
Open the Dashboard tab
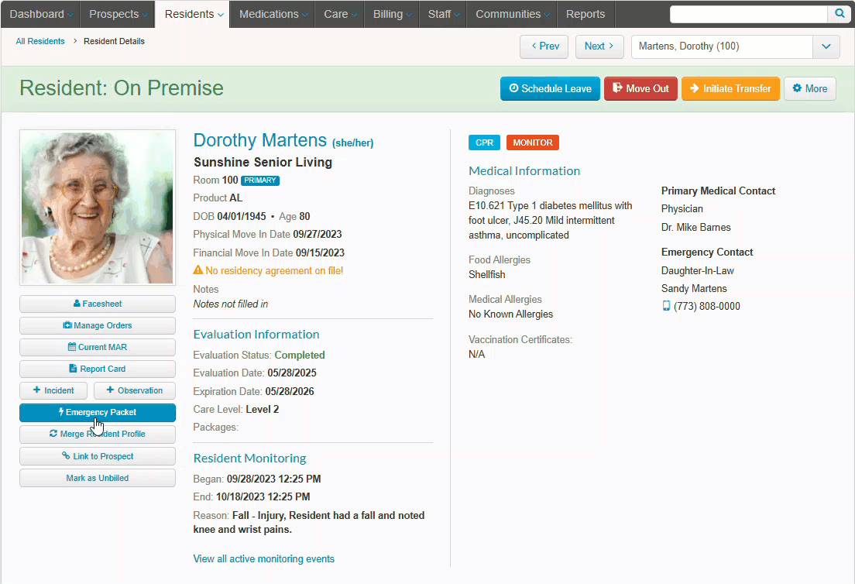click(41, 14)
